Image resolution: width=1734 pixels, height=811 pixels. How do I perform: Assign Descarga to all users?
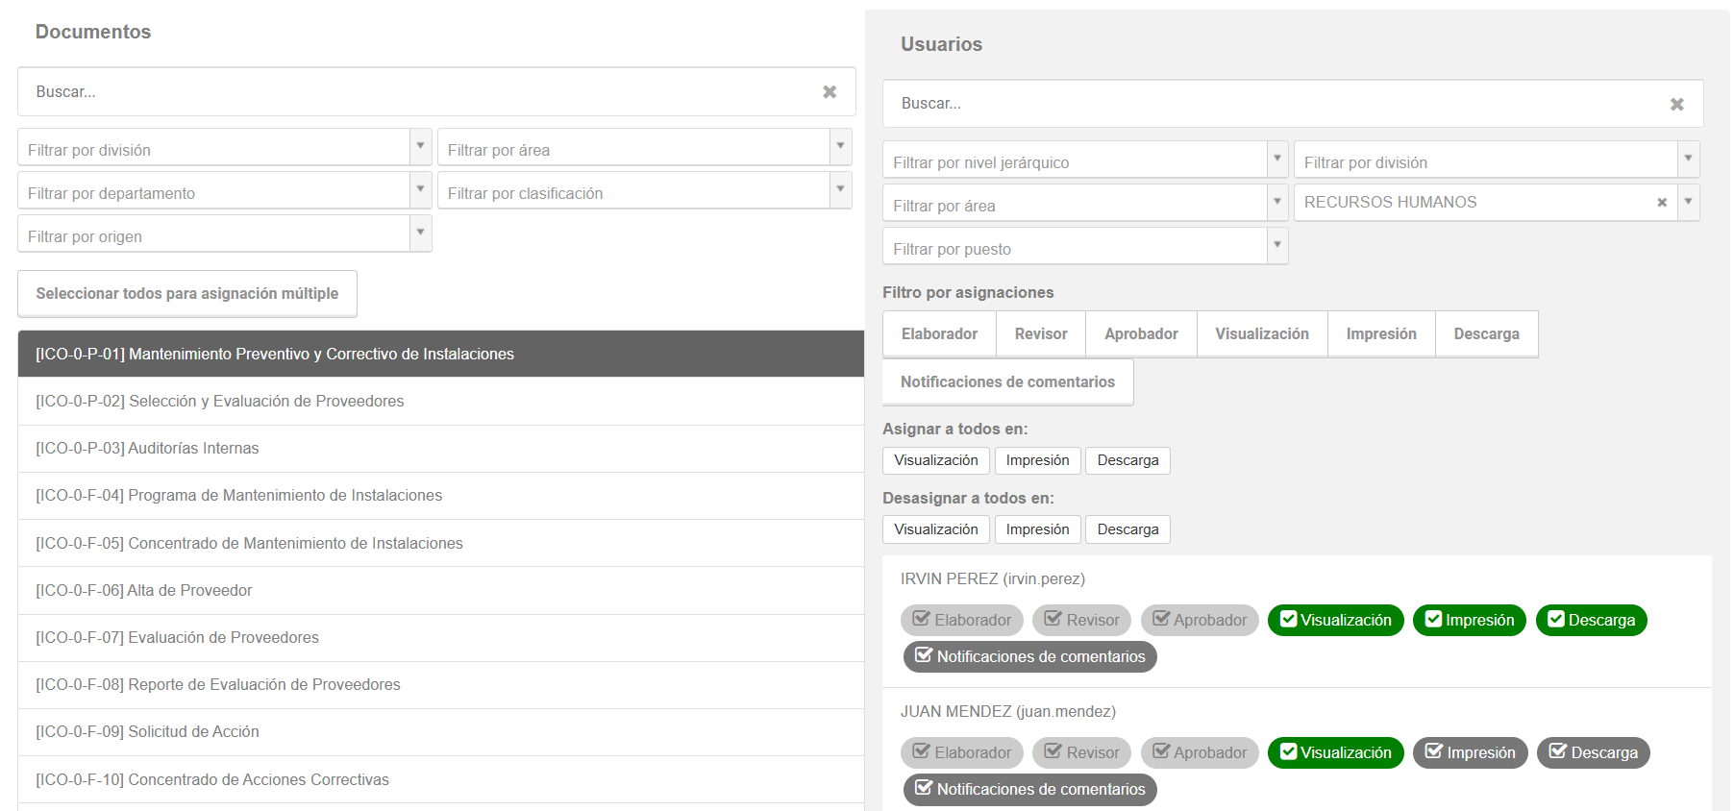(1127, 460)
